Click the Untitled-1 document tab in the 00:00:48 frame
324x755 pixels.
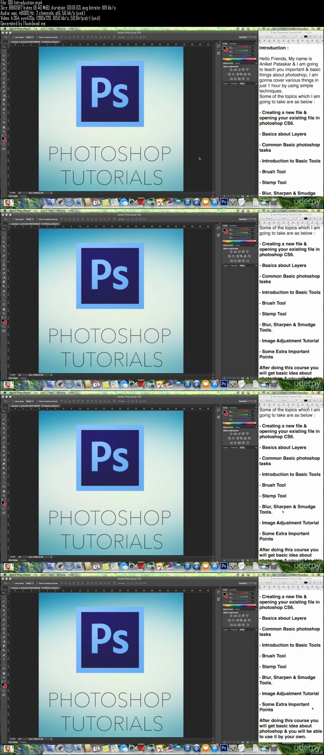tap(35, 588)
